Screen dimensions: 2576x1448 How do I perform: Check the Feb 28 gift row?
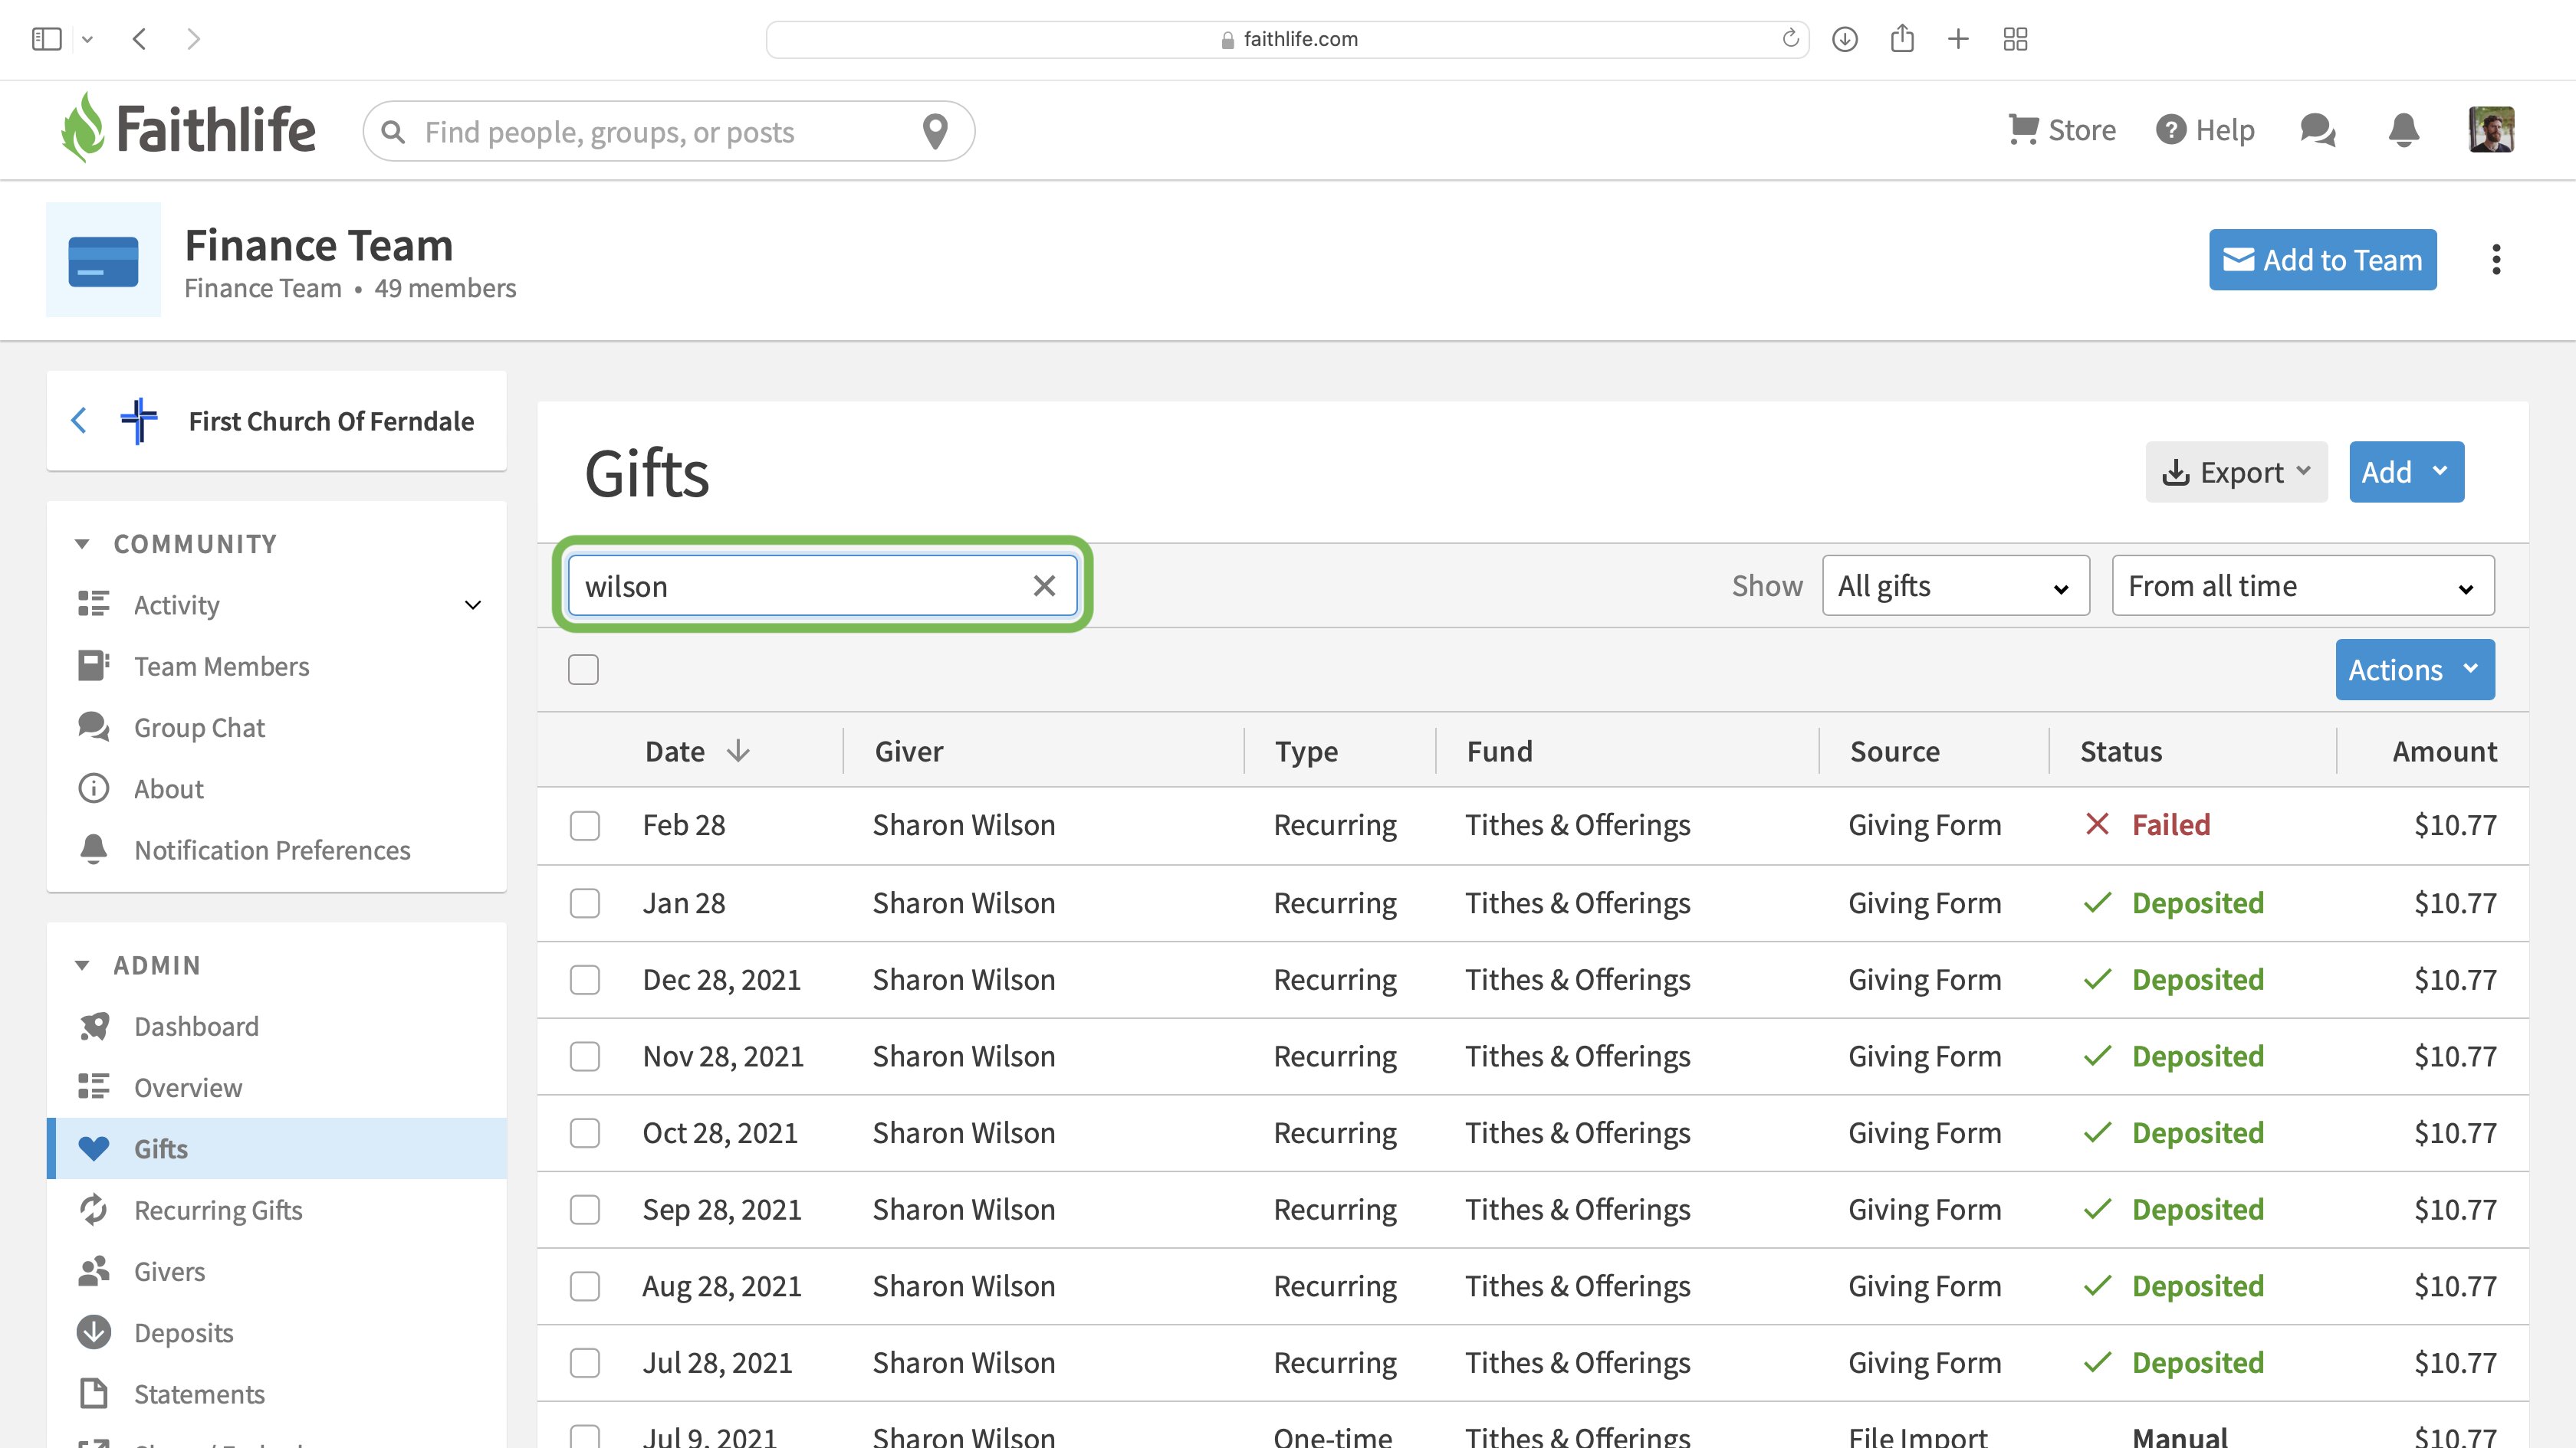tap(585, 825)
